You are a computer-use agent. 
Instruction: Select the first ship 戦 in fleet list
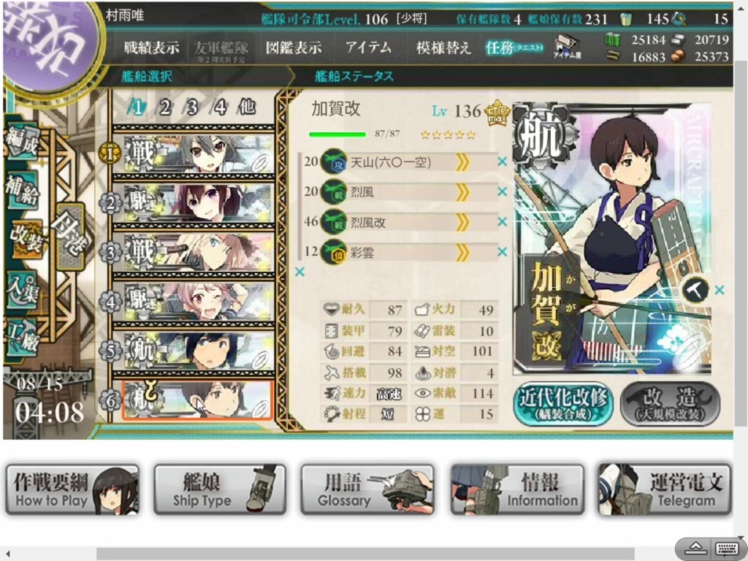193,153
